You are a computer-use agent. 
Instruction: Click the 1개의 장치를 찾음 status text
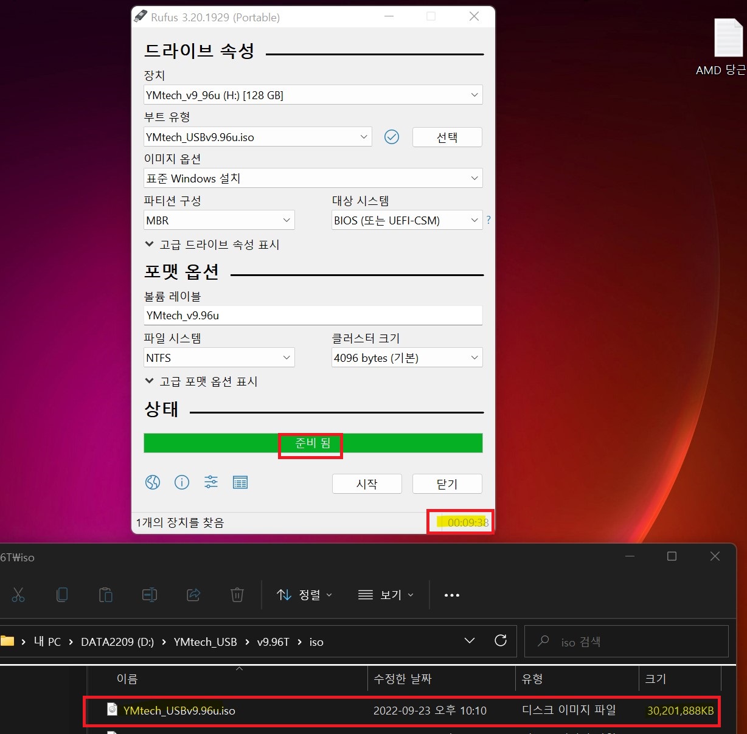pyautogui.click(x=180, y=522)
